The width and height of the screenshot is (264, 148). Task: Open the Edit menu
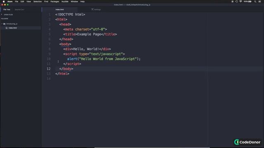(x=22, y=2)
